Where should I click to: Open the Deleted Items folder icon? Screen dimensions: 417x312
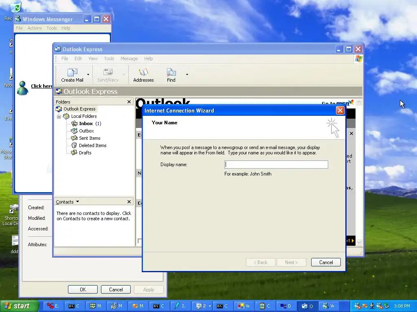coord(74,145)
